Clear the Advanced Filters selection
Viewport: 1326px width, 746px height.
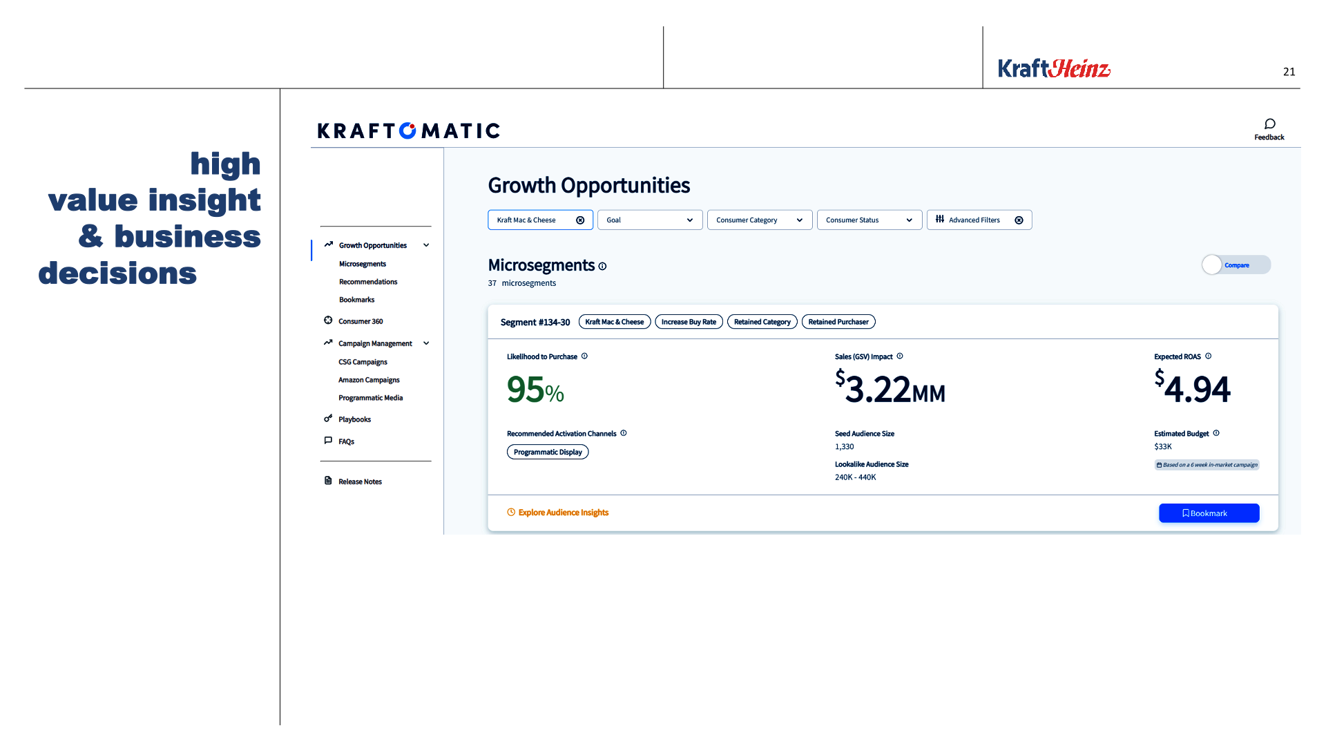[1019, 220]
